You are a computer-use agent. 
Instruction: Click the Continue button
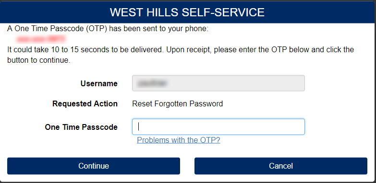(x=94, y=166)
